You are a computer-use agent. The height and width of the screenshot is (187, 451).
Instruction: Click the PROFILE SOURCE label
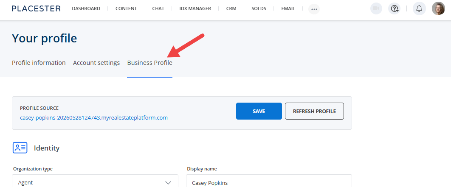tap(39, 108)
